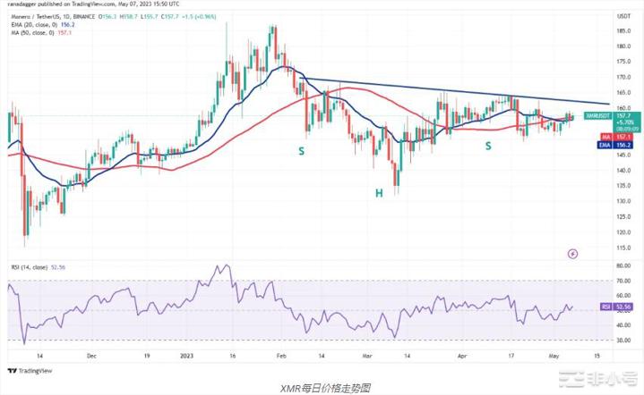Click the purple RSI value tag 52.56
This screenshot has height=395, width=644.
click(x=604, y=306)
